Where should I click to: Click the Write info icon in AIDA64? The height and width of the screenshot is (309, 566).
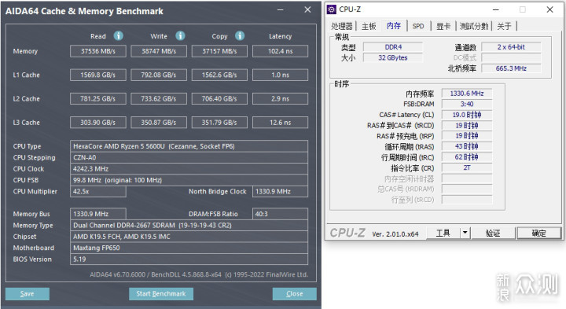pyautogui.click(x=180, y=35)
